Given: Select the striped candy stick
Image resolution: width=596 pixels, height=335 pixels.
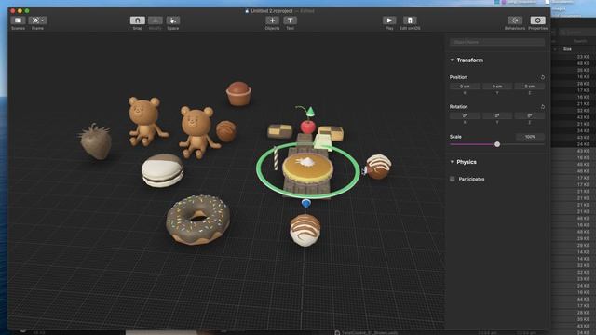Looking at the screenshot, I should coord(276,159).
